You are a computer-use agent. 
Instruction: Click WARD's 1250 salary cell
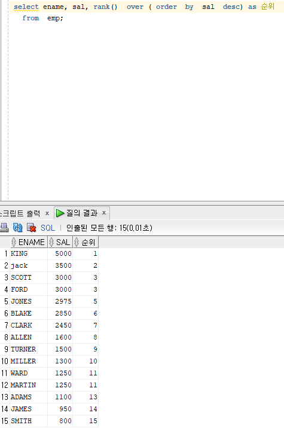[60, 373]
